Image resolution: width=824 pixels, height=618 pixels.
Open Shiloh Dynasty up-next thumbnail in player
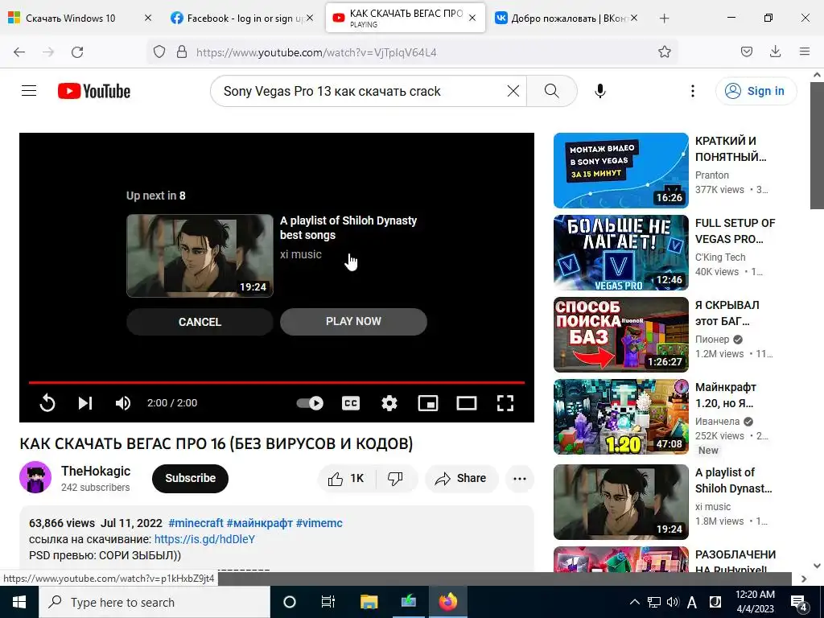click(x=200, y=256)
